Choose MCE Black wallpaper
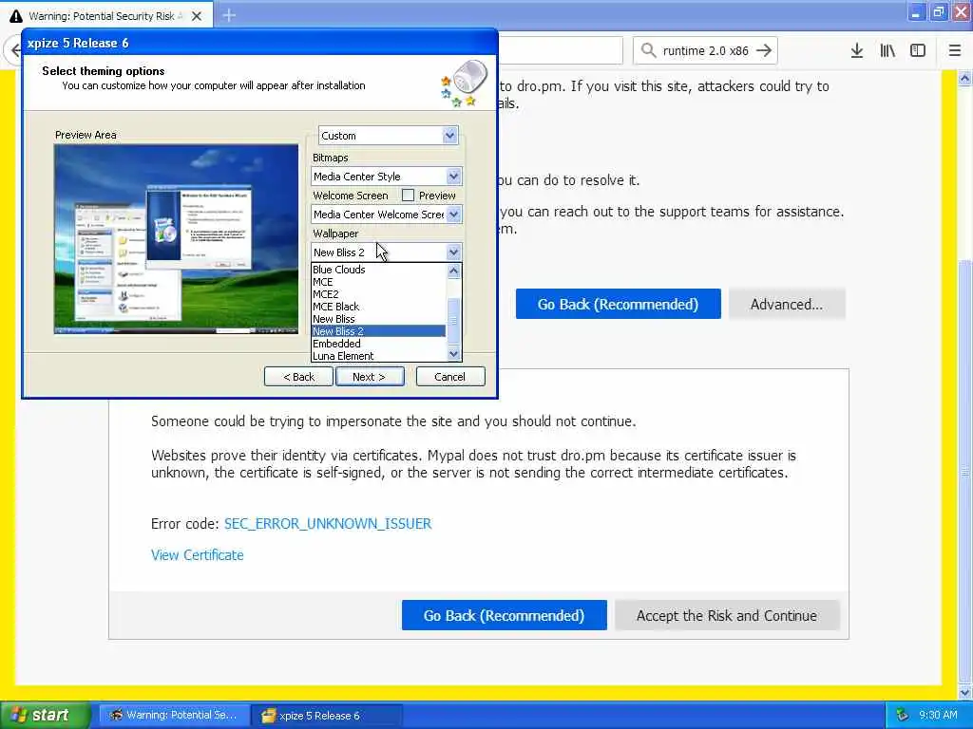The height and width of the screenshot is (729, 973). click(378, 307)
